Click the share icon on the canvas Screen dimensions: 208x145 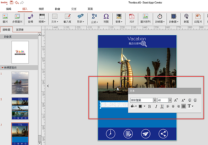[163, 134]
